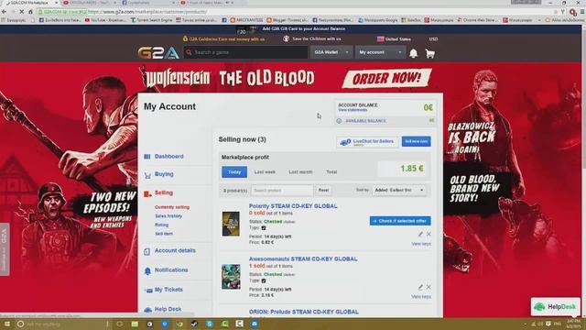The height and width of the screenshot is (330, 586).
Task: Click the browser reload/stop icon
Action: coord(22,12)
